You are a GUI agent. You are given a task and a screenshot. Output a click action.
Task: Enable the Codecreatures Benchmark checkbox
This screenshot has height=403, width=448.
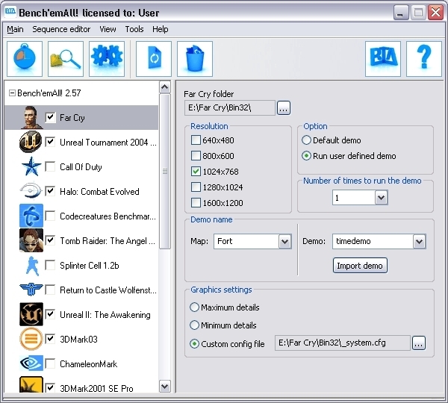50,216
